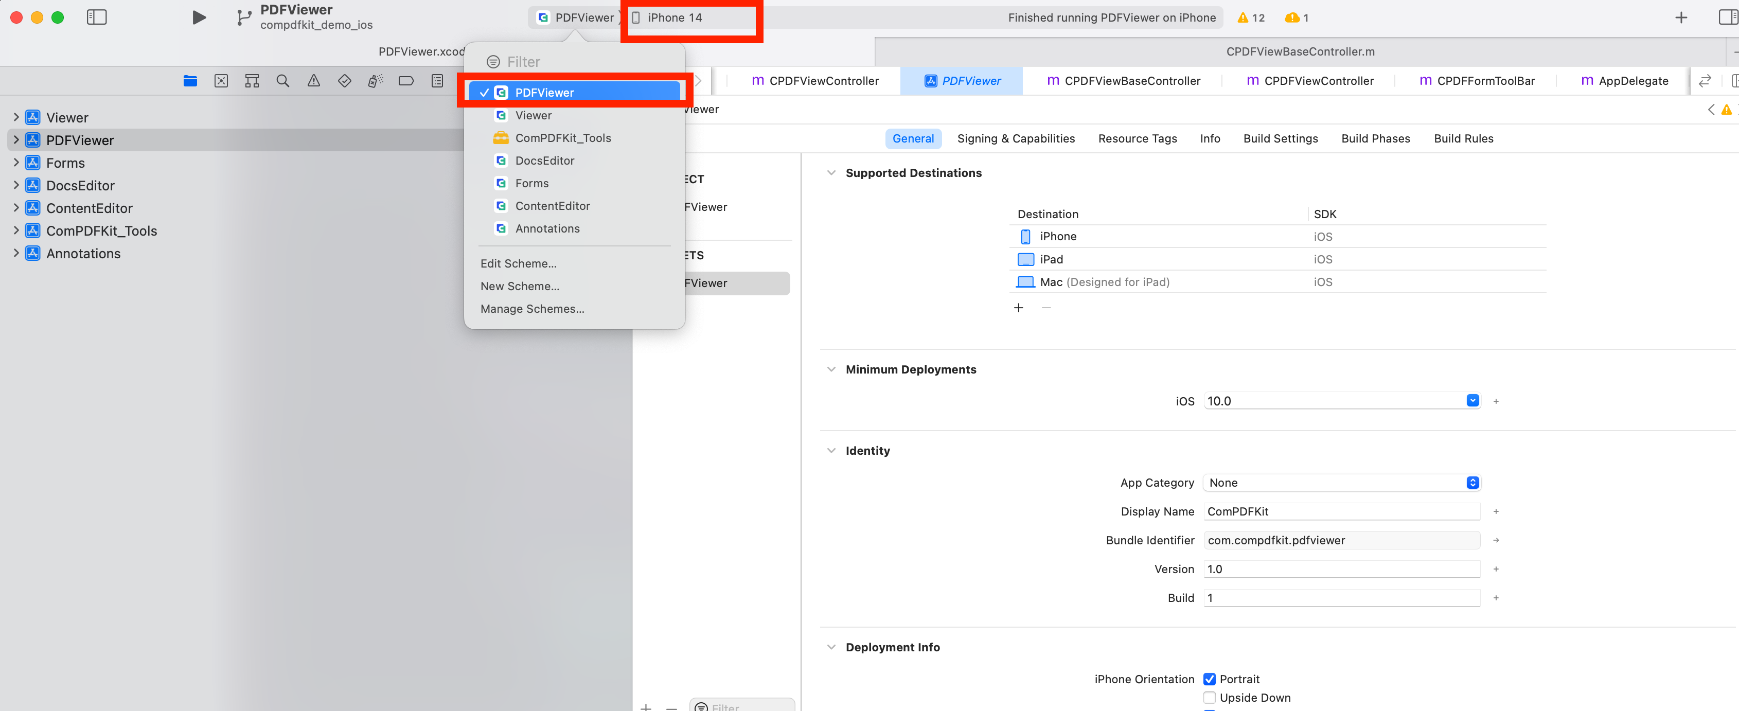Open the Breakpoint navigator icon
1739x711 pixels.
click(406, 81)
